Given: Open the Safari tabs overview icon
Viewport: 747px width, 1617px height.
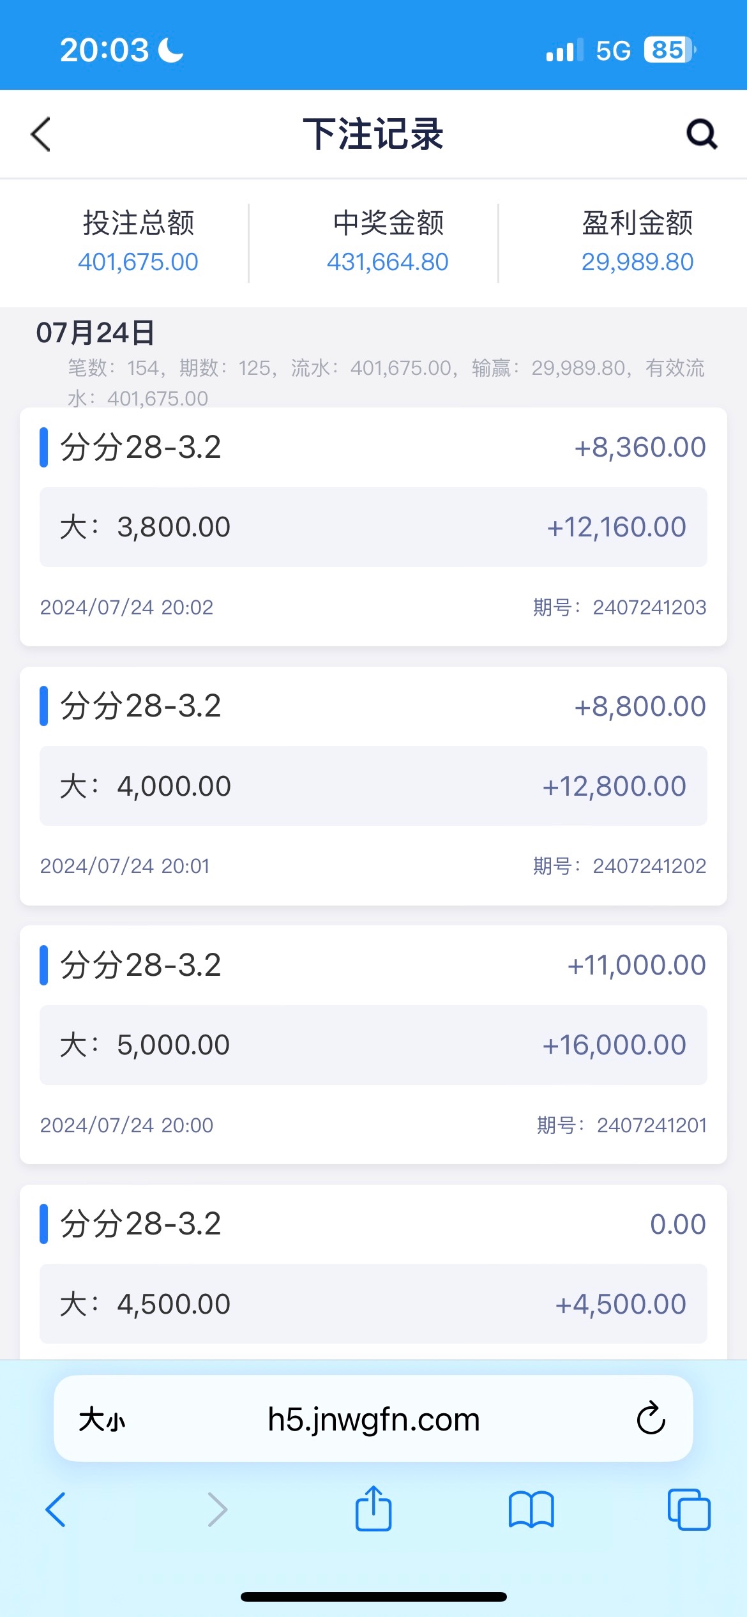Looking at the screenshot, I should [688, 1510].
